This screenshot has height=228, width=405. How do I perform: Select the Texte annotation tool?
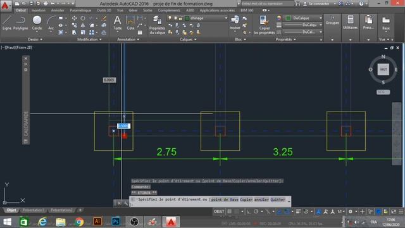[x=117, y=23]
